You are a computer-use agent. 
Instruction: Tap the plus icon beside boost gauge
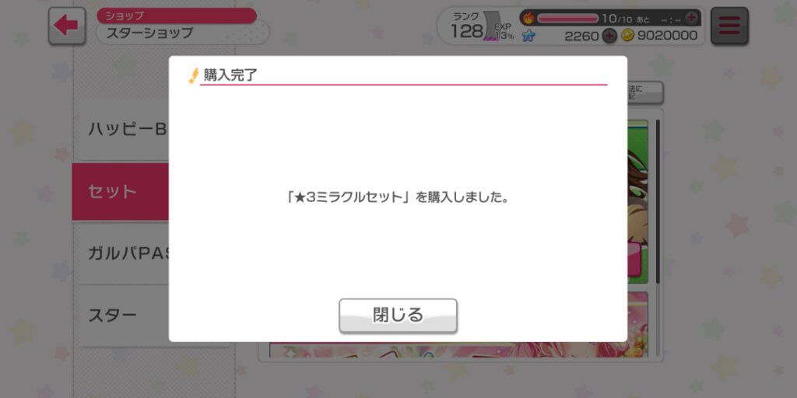691,18
